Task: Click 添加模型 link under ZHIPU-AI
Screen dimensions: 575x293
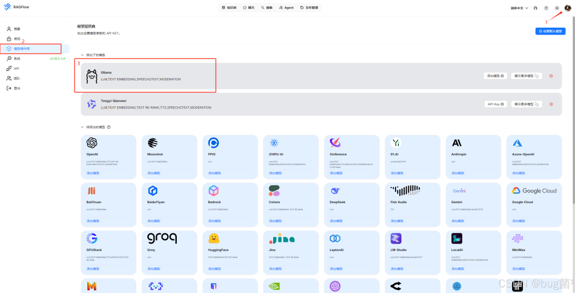Action: click(275, 173)
